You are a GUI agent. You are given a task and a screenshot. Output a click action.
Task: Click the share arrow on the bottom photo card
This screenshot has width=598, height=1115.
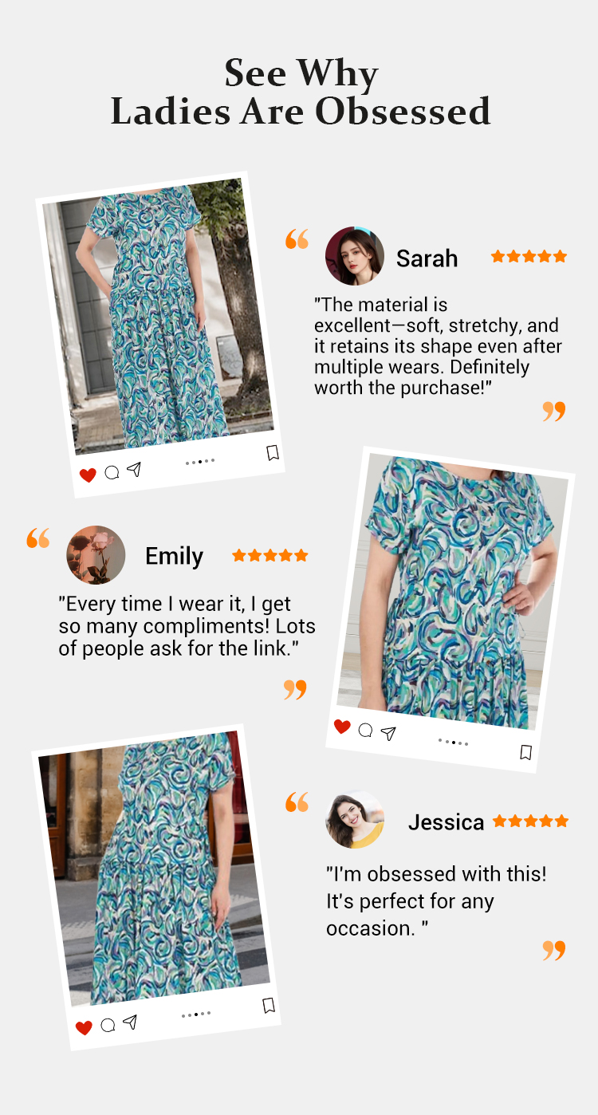(130, 1022)
